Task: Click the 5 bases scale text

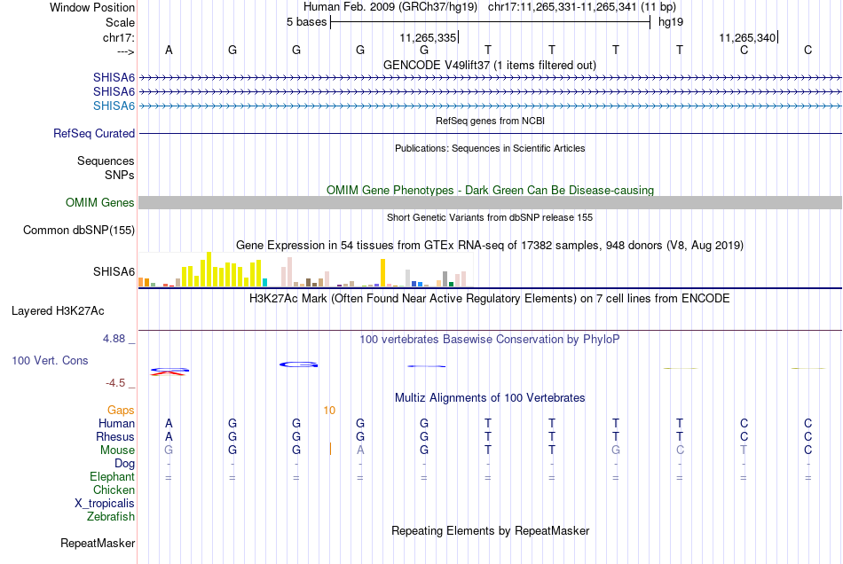Action: point(306,22)
